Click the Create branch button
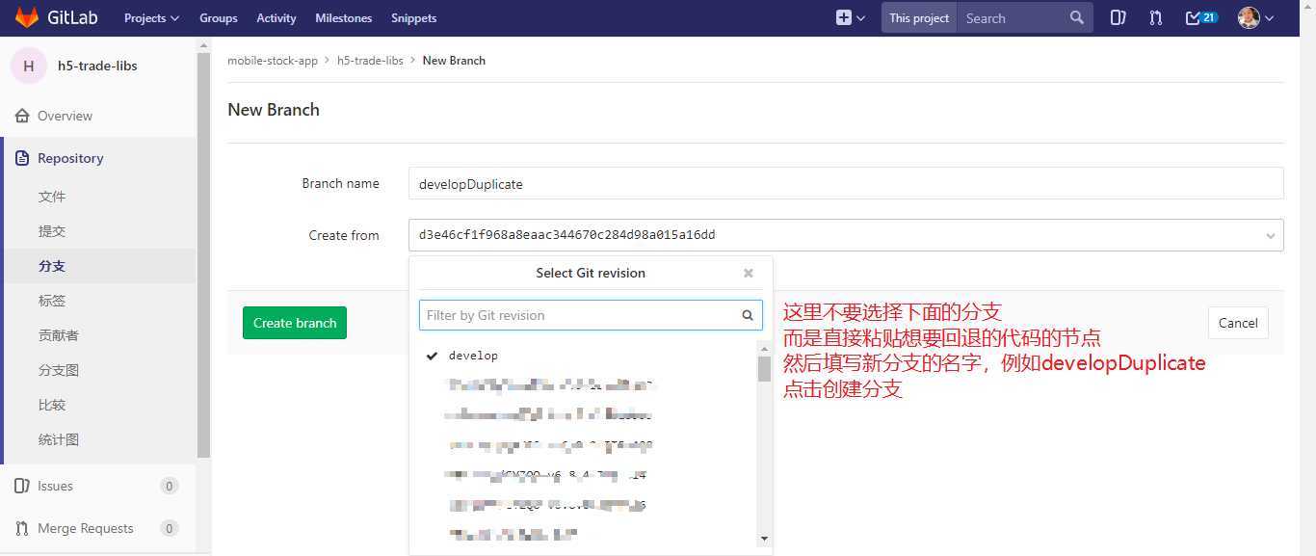1316x556 pixels. coord(295,323)
